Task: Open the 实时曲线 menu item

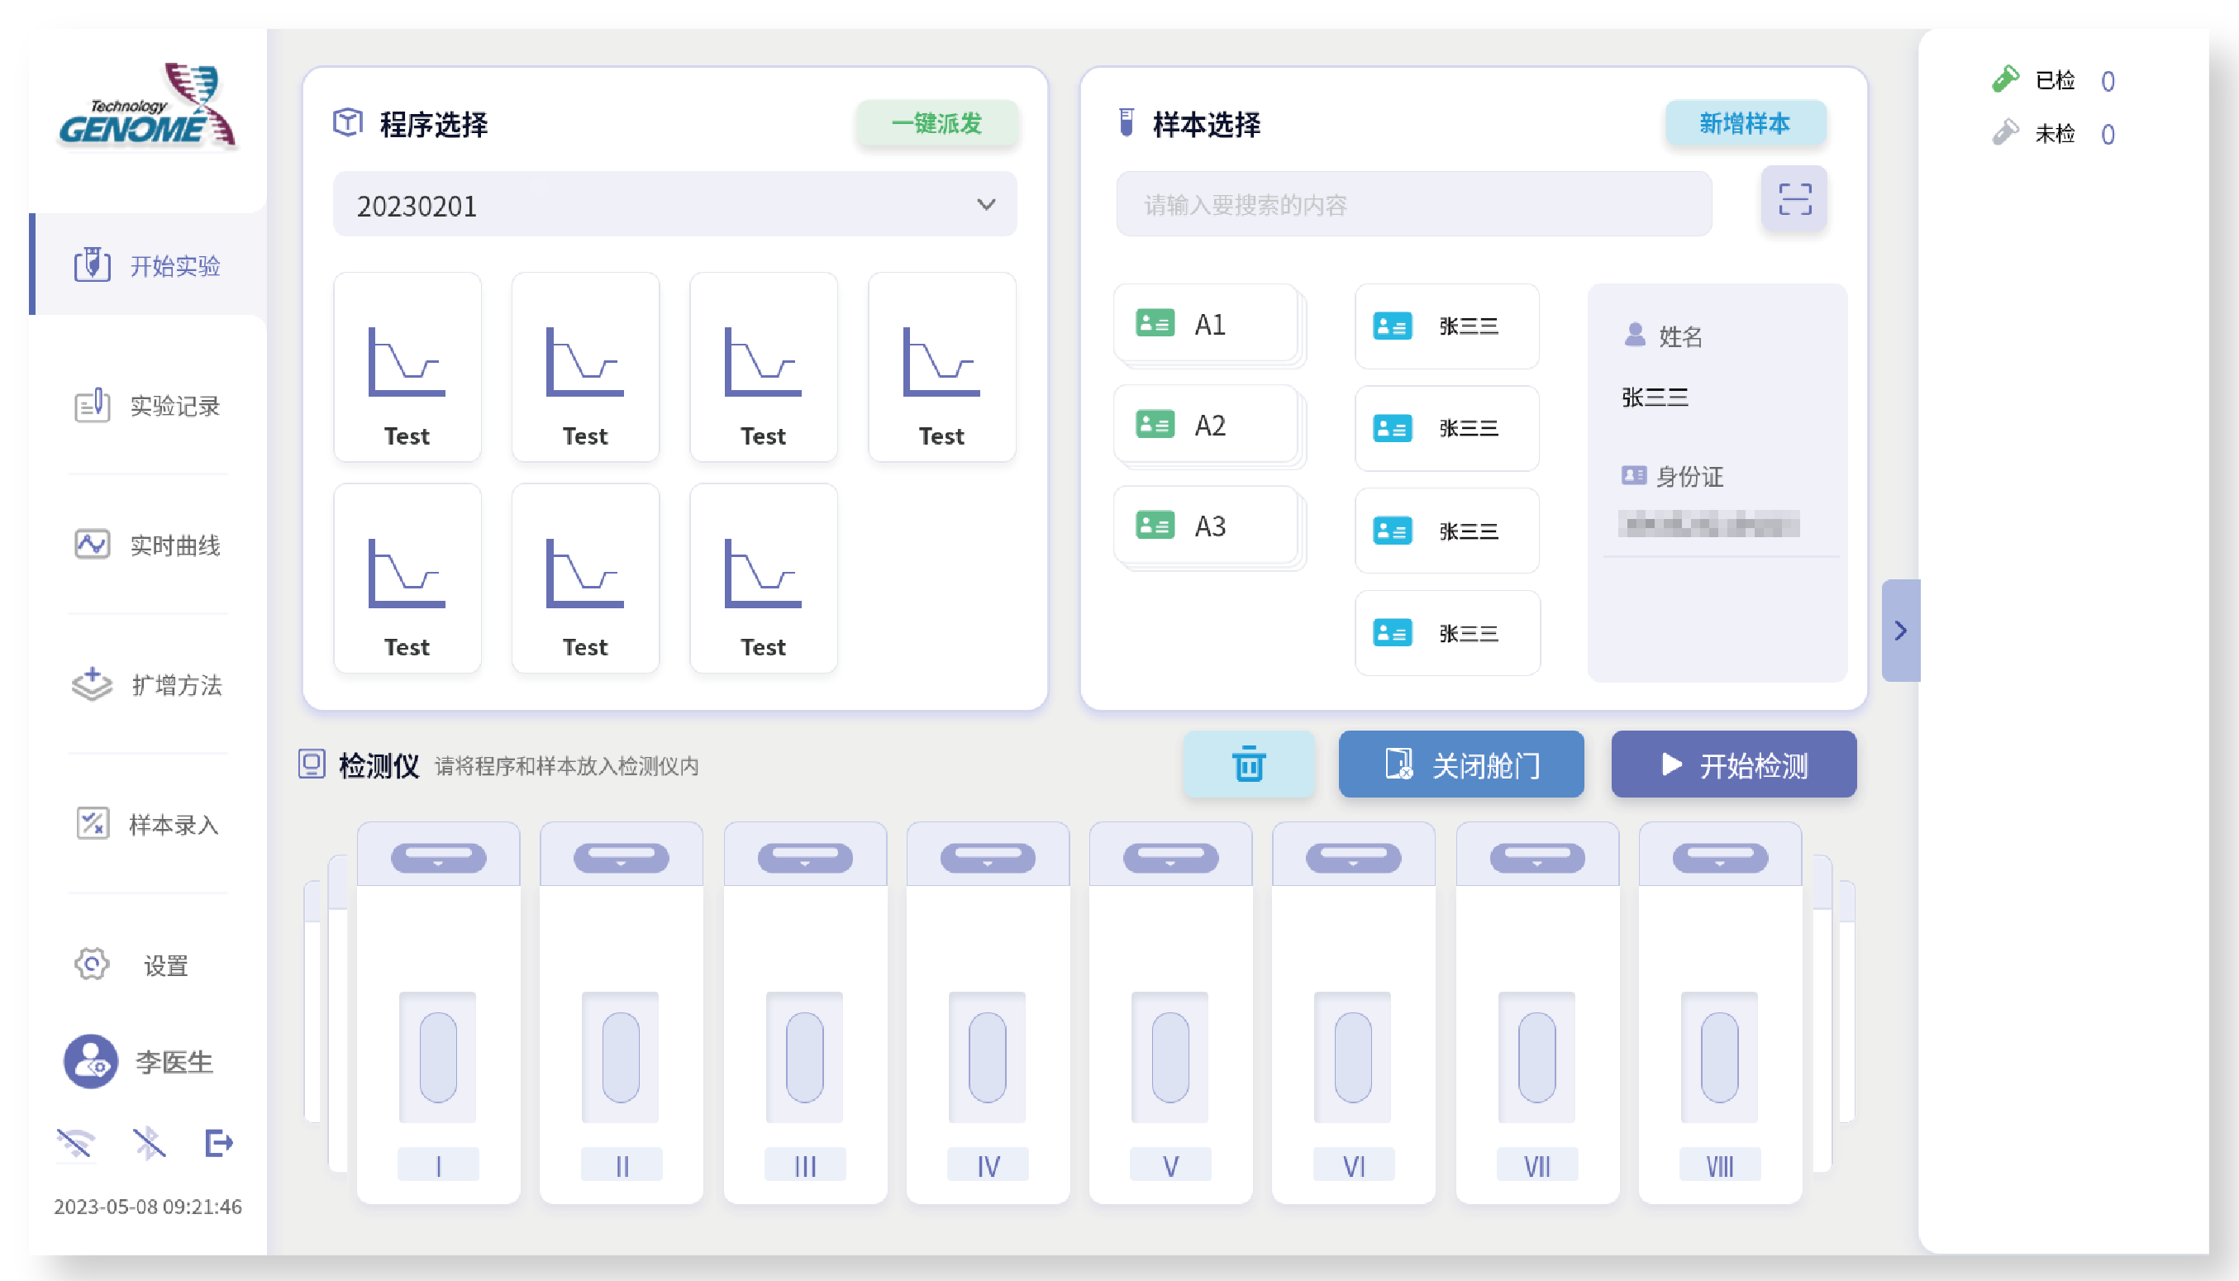Action: tap(148, 545)
